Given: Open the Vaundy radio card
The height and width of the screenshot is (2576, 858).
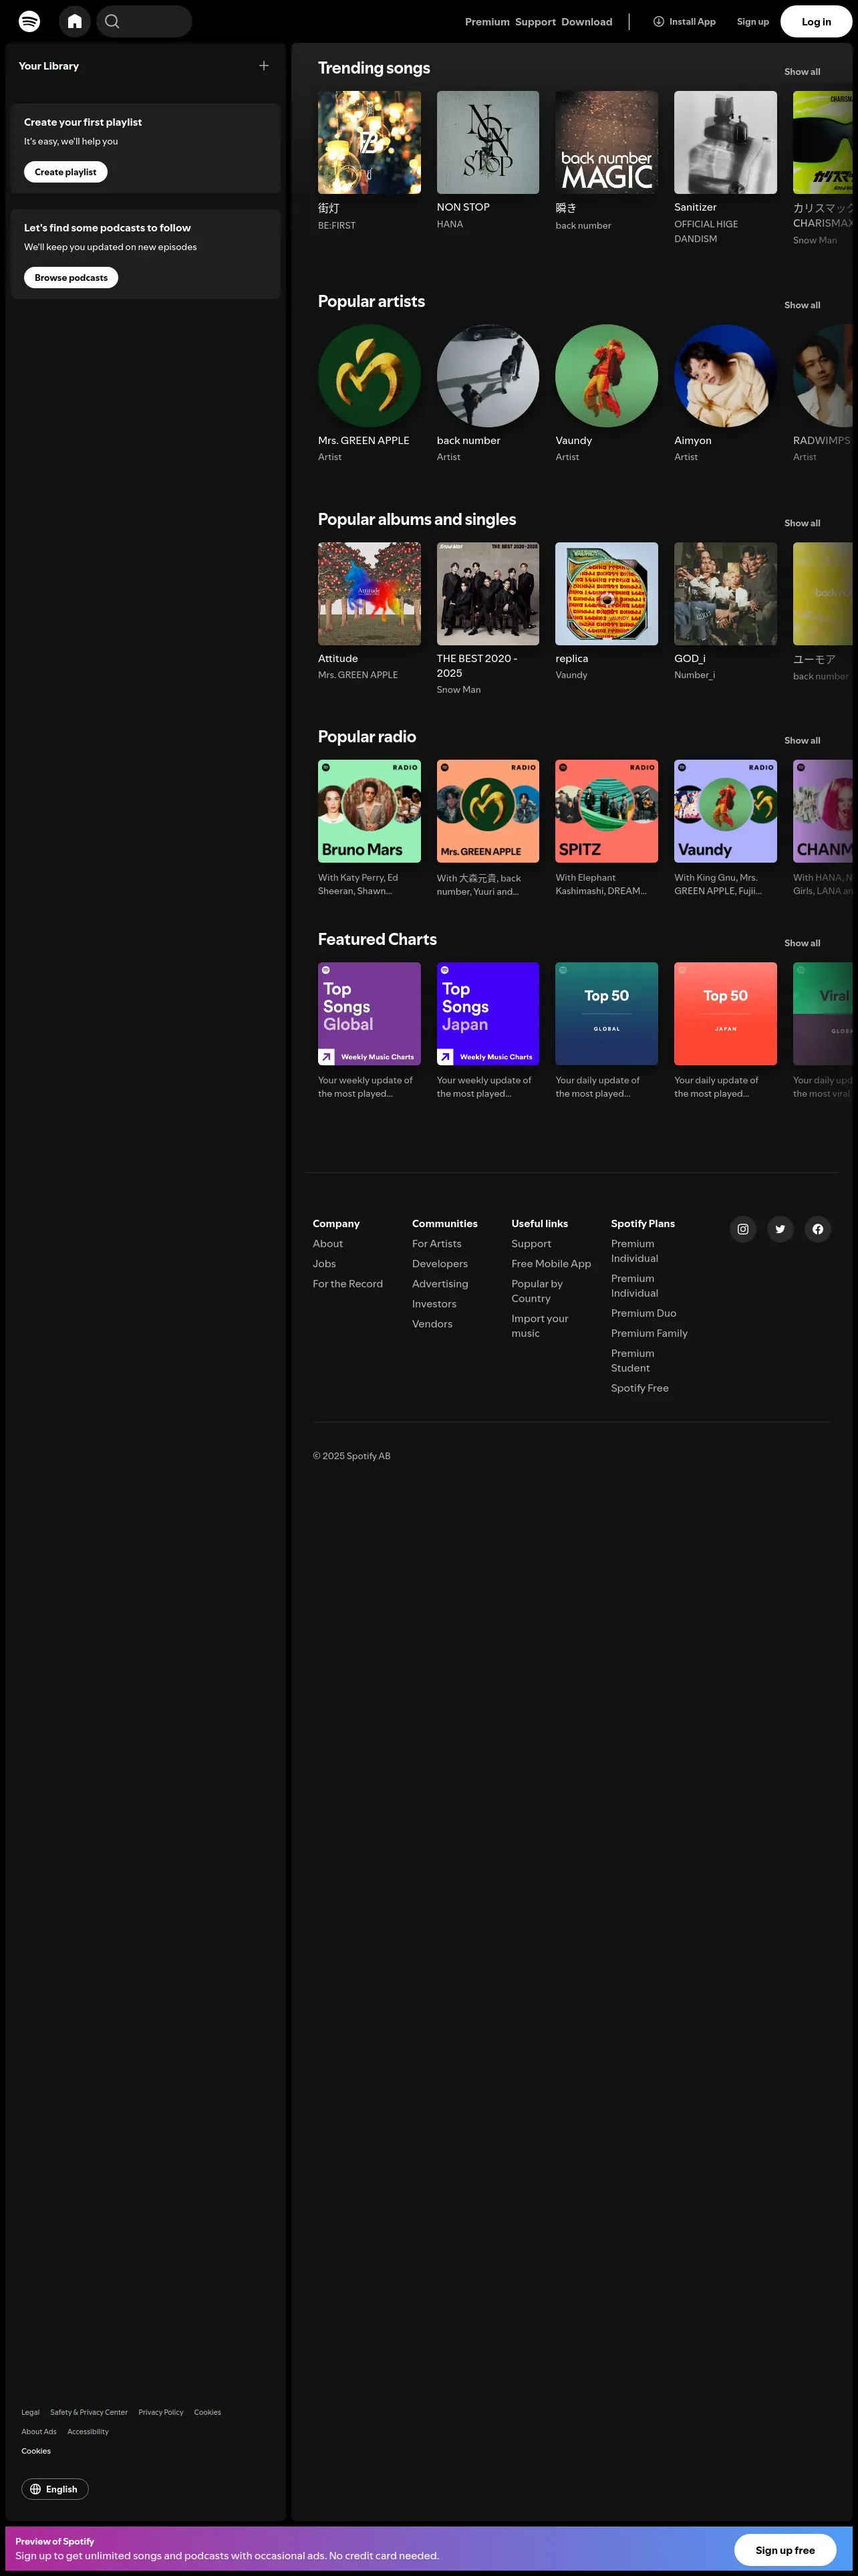Looking at the screenshot, I should click(726, 811).
